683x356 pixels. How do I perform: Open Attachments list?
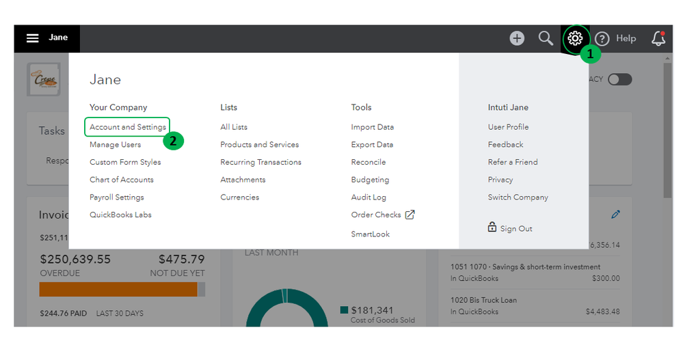click(243, 179)
